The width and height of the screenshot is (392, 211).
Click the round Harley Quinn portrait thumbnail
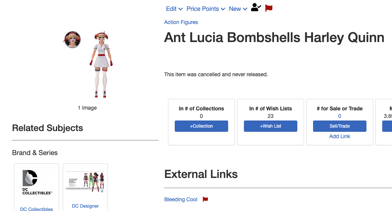coord(72,39)
